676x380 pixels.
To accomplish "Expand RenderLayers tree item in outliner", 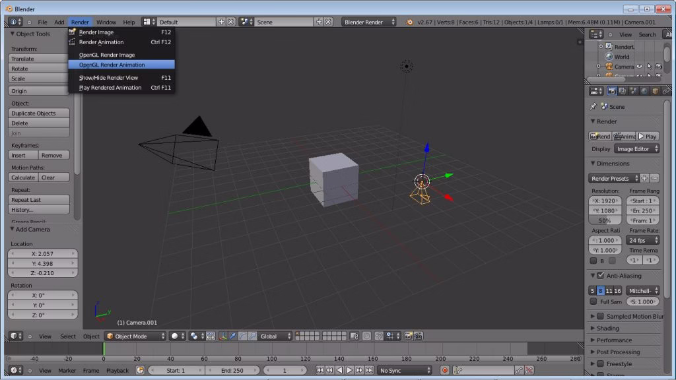I will coord(601,46).
